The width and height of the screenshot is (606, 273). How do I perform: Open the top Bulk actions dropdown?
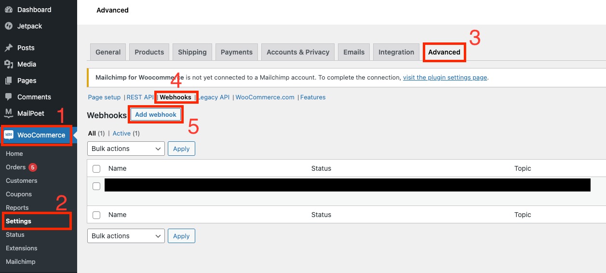[x=126, y=149]
